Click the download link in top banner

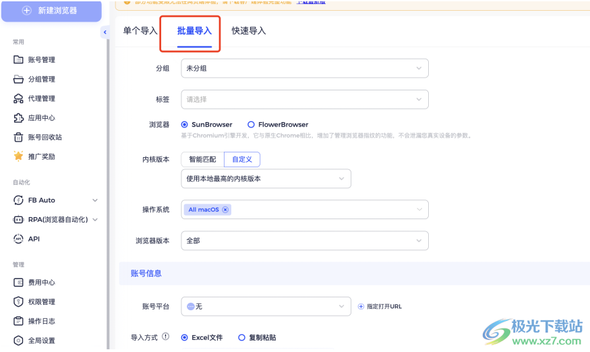click(311, 2)
